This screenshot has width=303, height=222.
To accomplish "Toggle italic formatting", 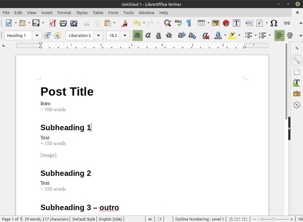I will click(x=148, y=35).
